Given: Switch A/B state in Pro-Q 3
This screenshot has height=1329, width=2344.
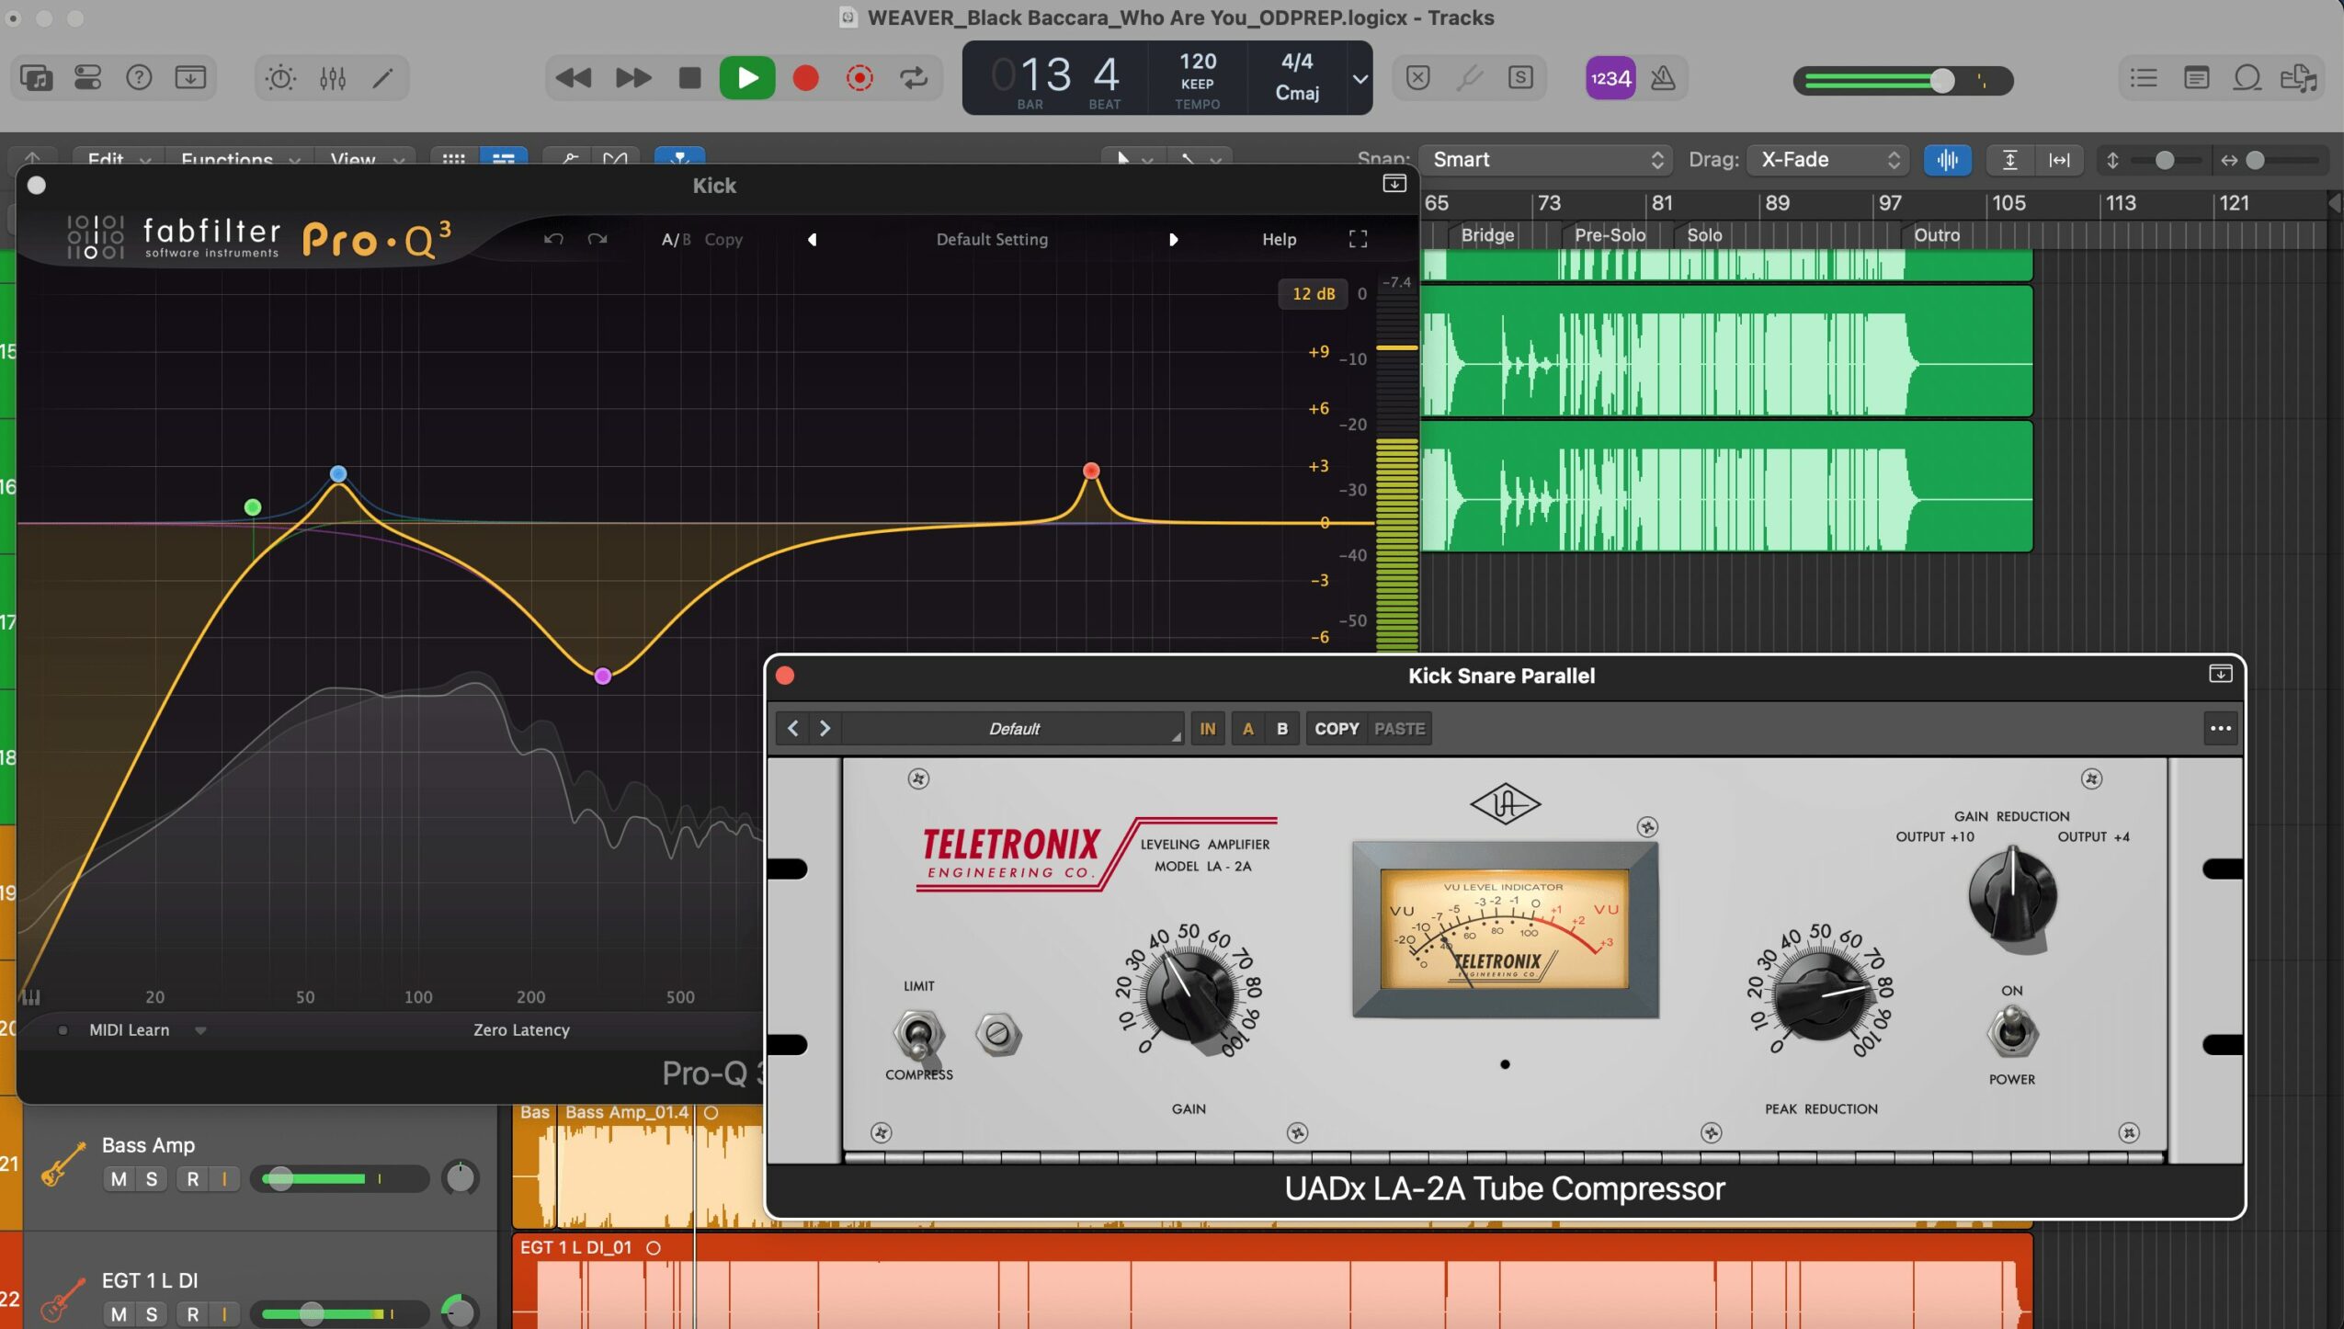Looking at the screenshot, I should (x=676, y=239).
